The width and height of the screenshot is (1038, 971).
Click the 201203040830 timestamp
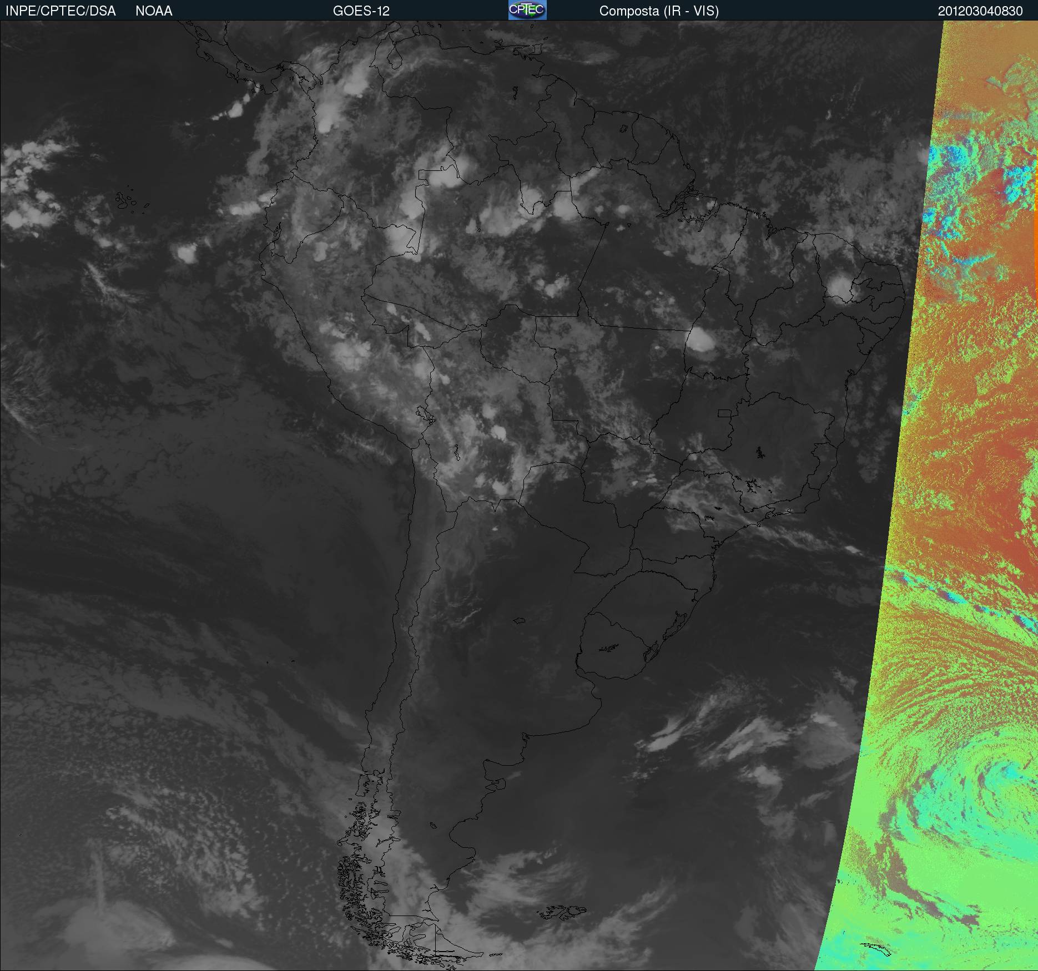point(980,11)
